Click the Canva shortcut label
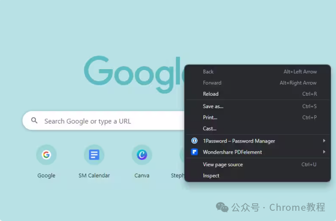This screenshot has width=336, height=221. click(x=142, y=175)
